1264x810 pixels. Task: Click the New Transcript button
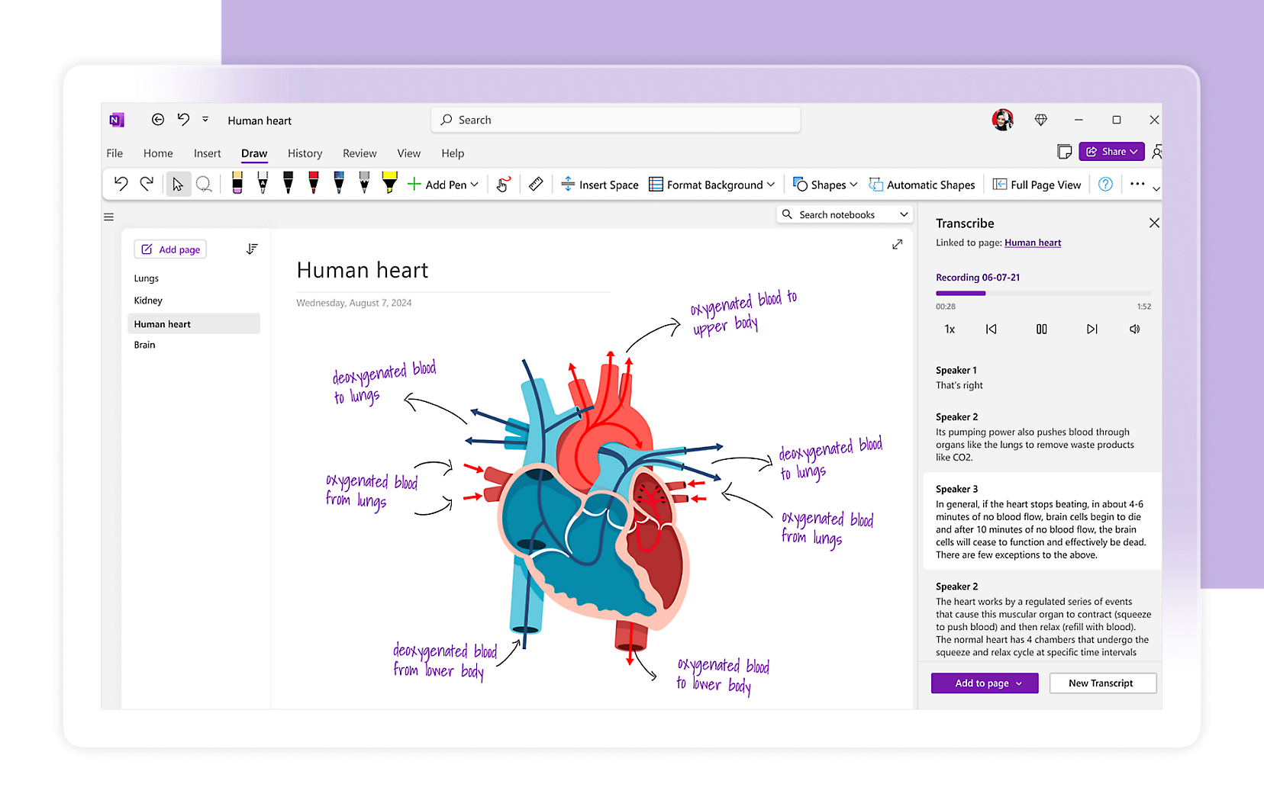(1103, 683)
